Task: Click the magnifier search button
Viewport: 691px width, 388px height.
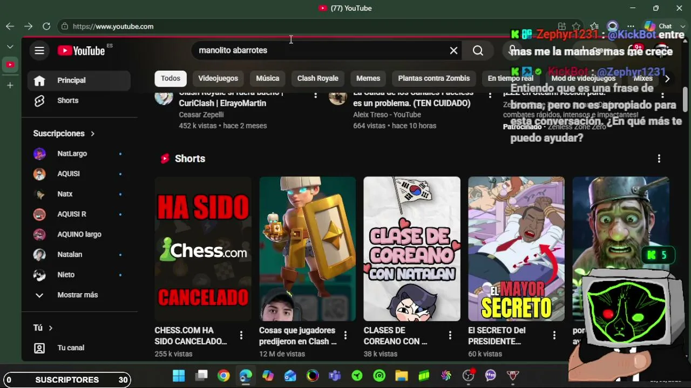Action: coord(478,50)
